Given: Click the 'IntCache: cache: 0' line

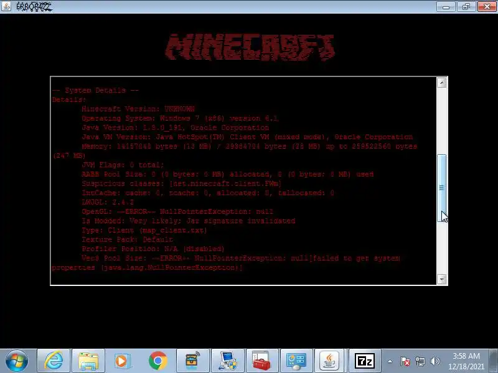Looking at the screenshot, I should pos(208,193).
